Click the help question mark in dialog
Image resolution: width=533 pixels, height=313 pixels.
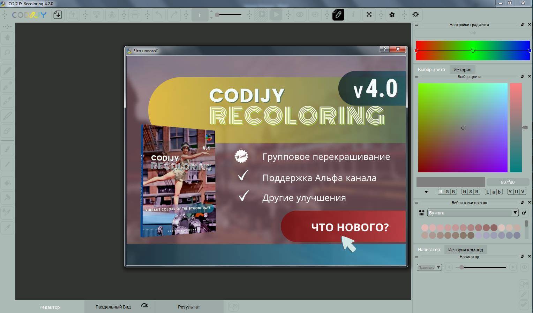[384, 49]
